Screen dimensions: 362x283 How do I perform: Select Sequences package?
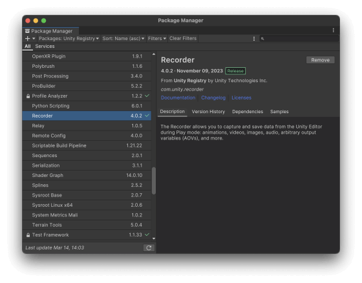(x=87, y=155)
